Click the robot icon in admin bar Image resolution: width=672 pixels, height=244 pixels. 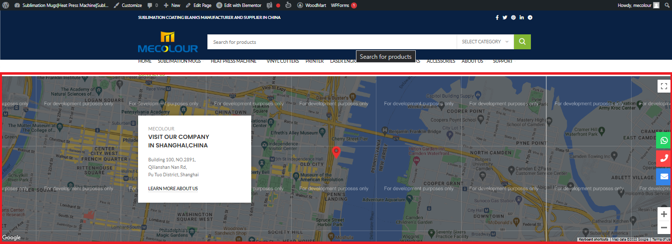(288, 5)
